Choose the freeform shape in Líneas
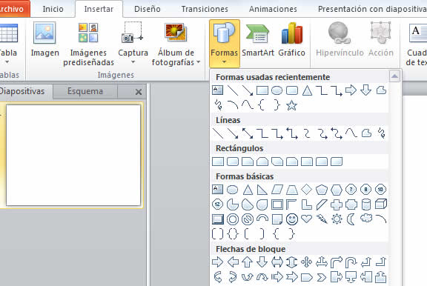Viewport: 427px width, 286px height. click(x=366, y=133)
